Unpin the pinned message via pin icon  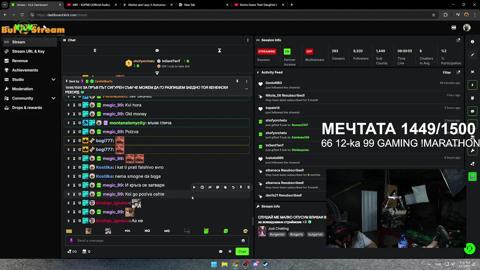click(237, 81)
